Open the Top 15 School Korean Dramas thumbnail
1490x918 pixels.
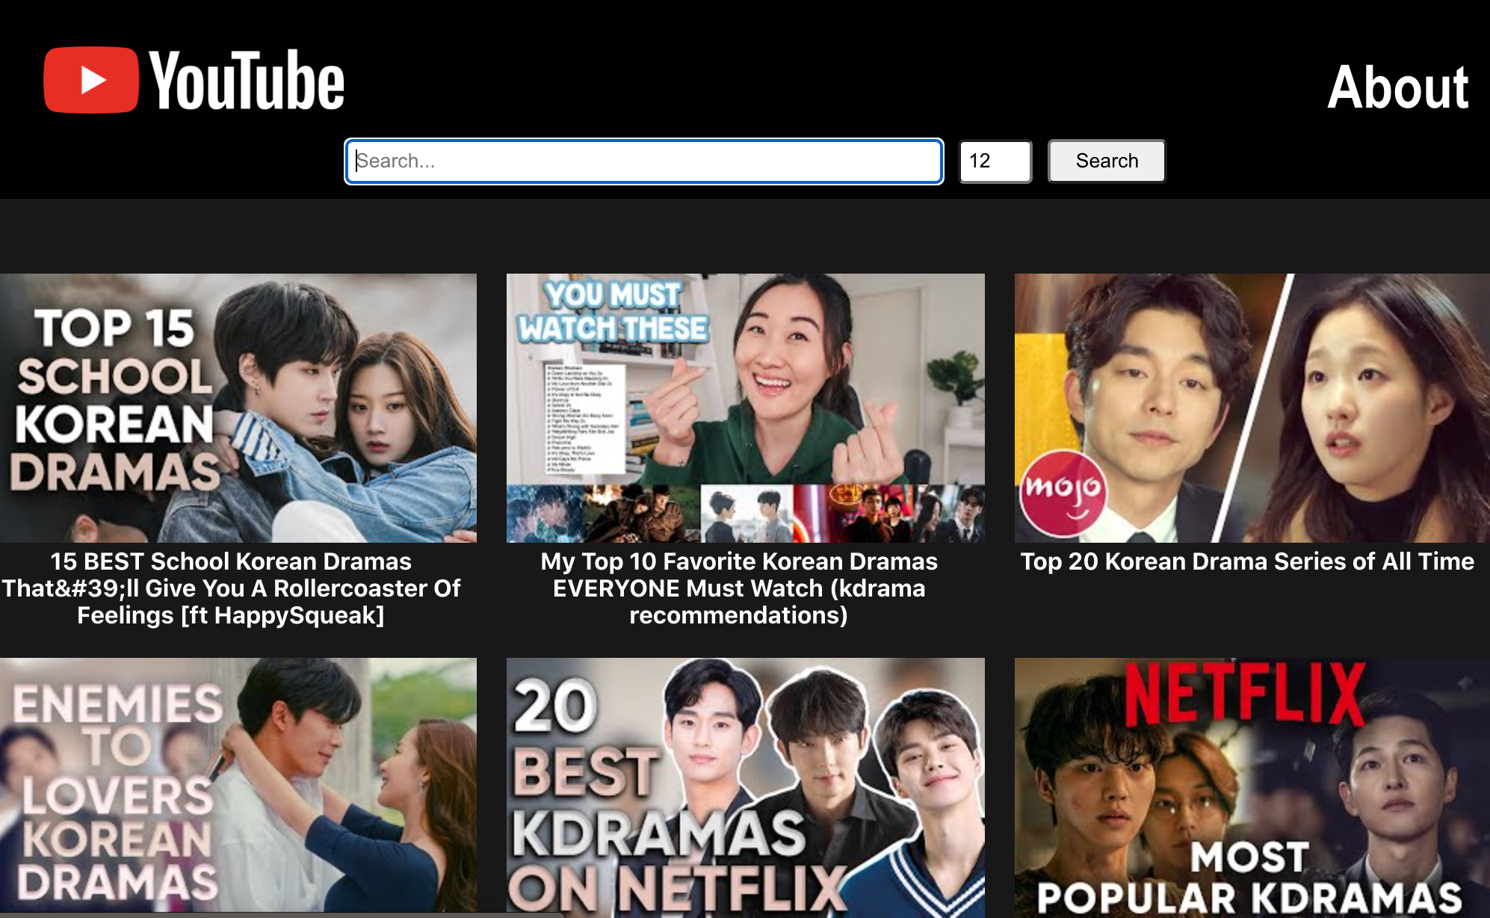point(238,408)
